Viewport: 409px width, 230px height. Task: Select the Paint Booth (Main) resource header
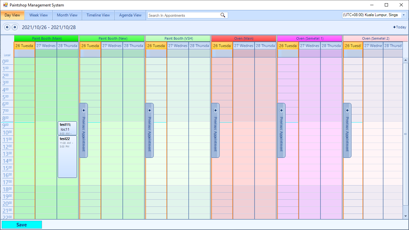tap(47, 38)
